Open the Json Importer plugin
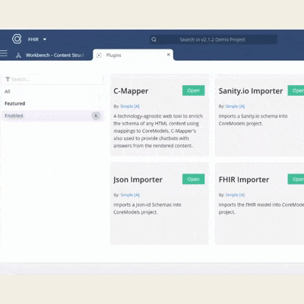 pos(194,179)
